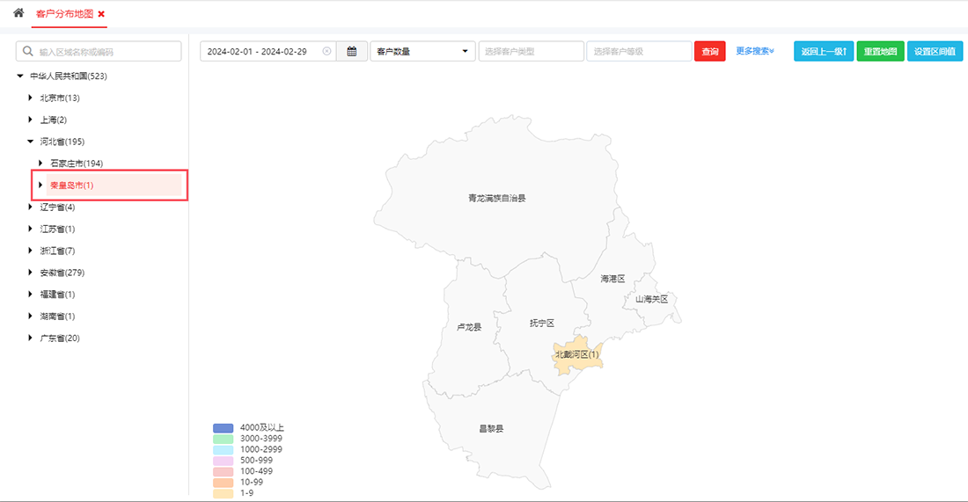Viewport: 968px width, 502px height.
Task: Open the 客户数量 dropdown
Action: [x=423, y=52]
